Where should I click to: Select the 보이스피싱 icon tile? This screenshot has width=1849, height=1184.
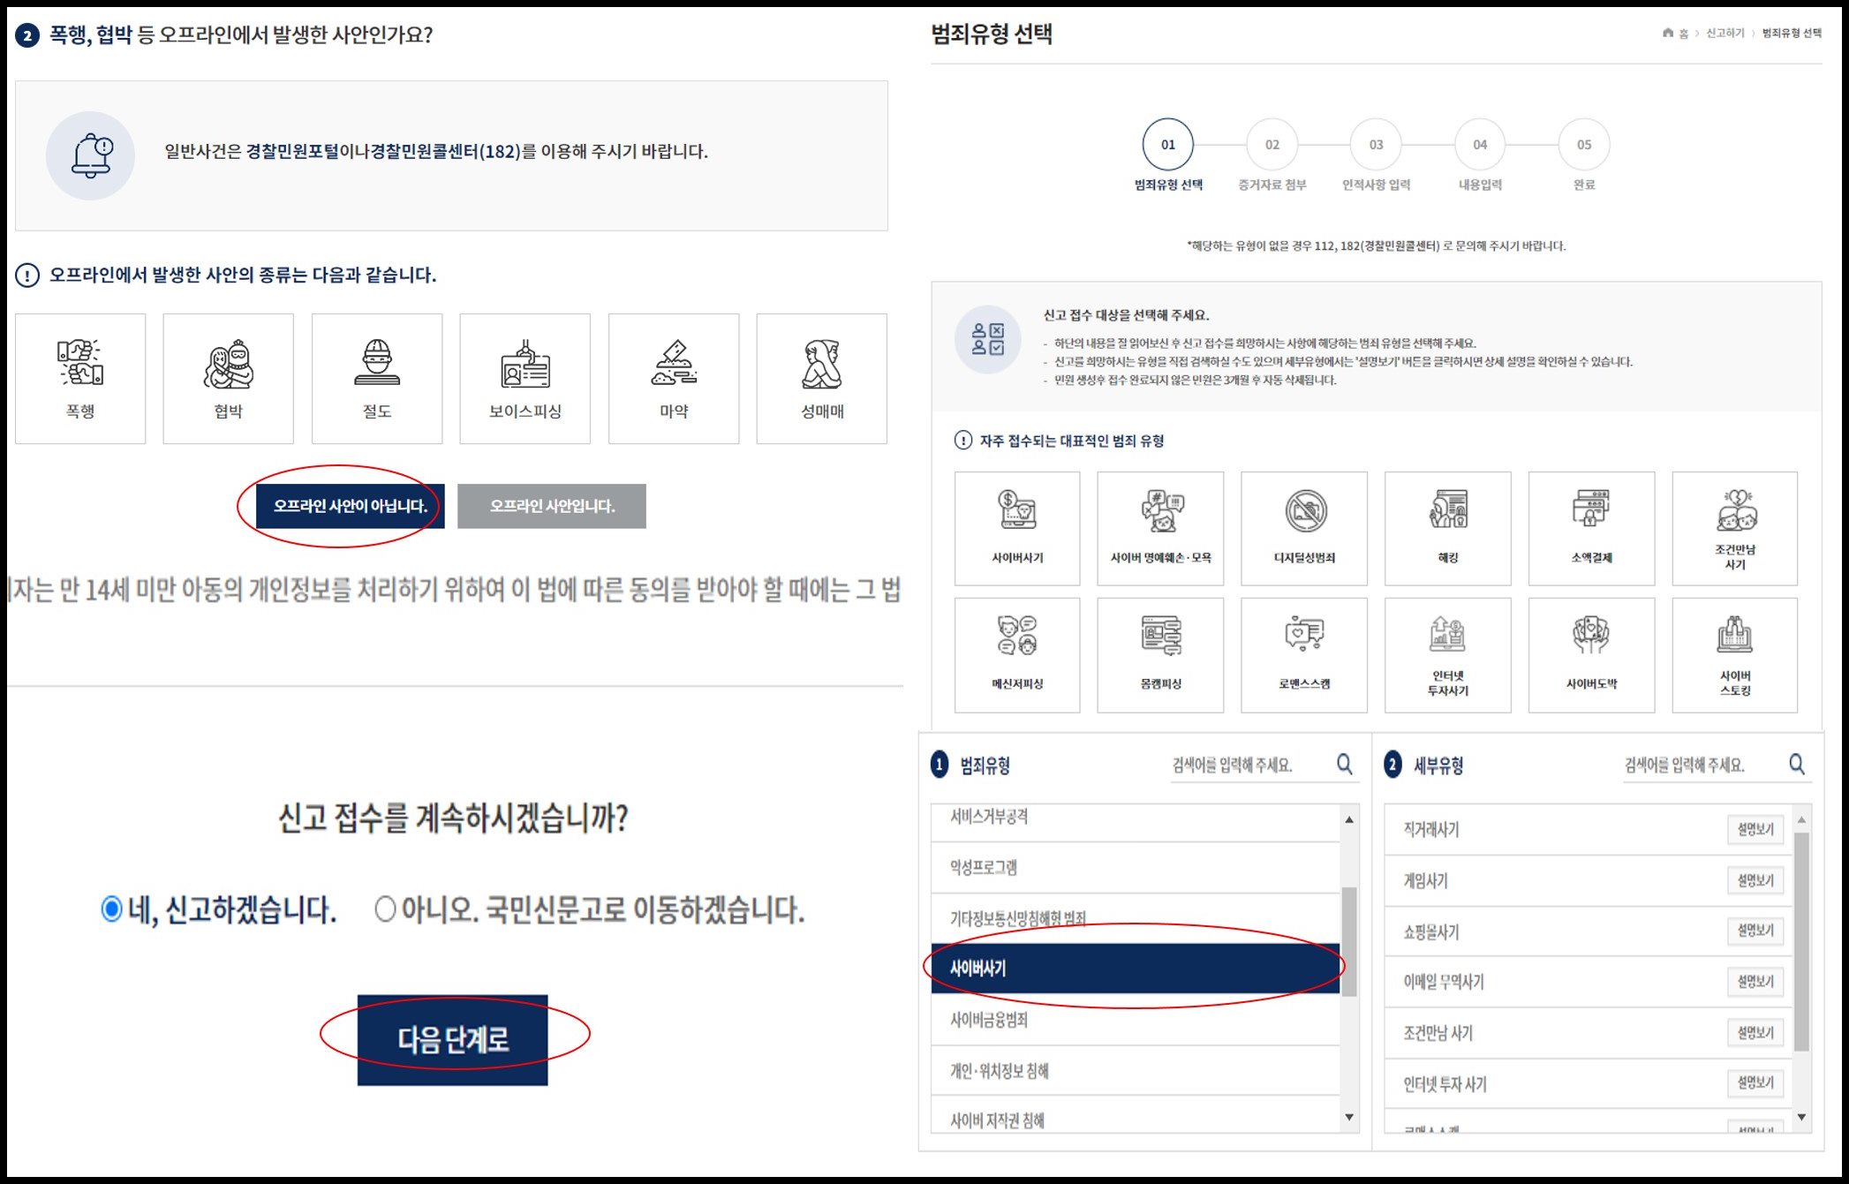pyautogui.click(x=525, y=378)
